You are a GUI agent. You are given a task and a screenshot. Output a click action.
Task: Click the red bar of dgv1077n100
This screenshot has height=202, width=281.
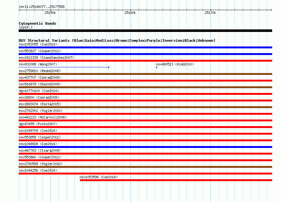pos(145,94)
